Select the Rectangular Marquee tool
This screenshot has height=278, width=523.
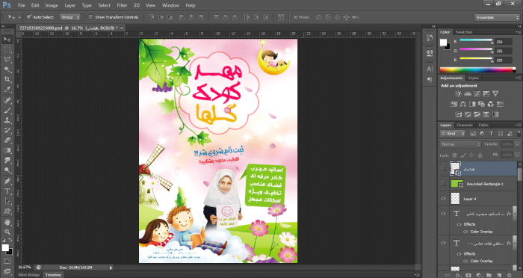point(7,49)
